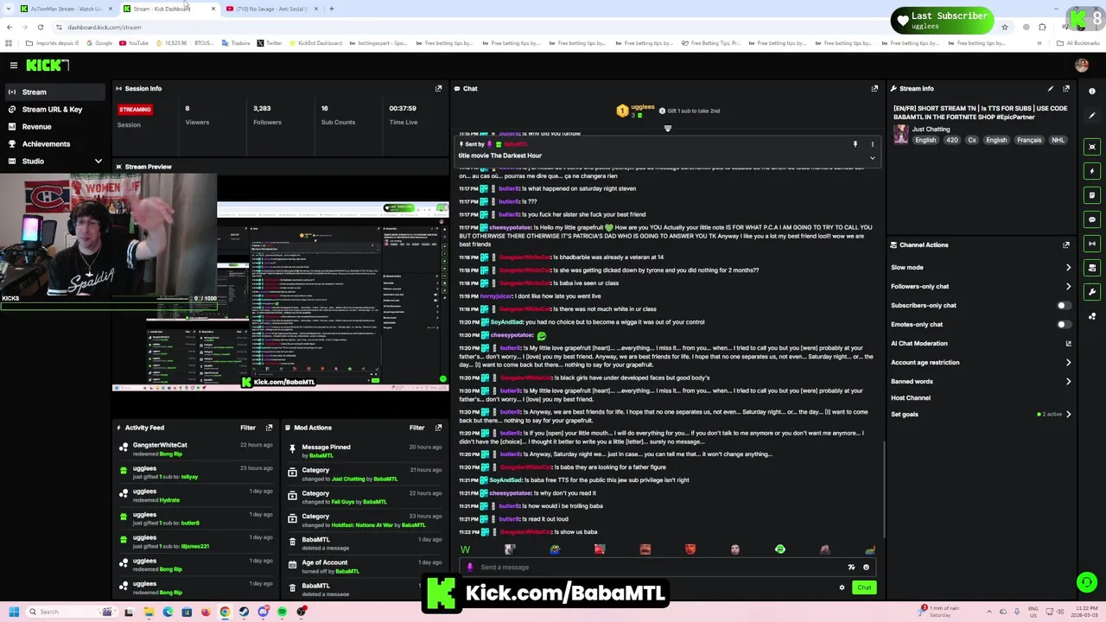Toggle the lightning activity widget icon
Screen dimensions: 1106x622
(1092, 171)
